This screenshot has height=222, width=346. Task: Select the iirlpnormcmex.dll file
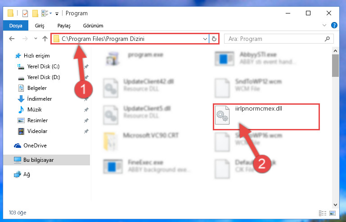click(x=266, y=117)
